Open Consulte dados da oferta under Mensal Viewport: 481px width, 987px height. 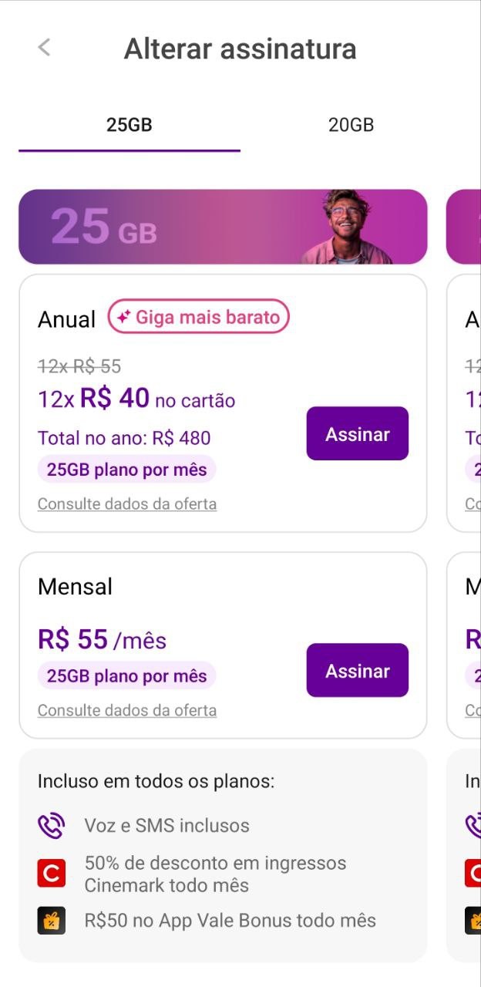click(x=127, y=711)
